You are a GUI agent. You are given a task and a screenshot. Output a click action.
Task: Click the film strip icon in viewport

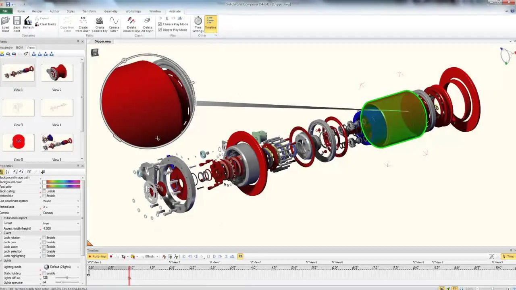coord(95,52)
